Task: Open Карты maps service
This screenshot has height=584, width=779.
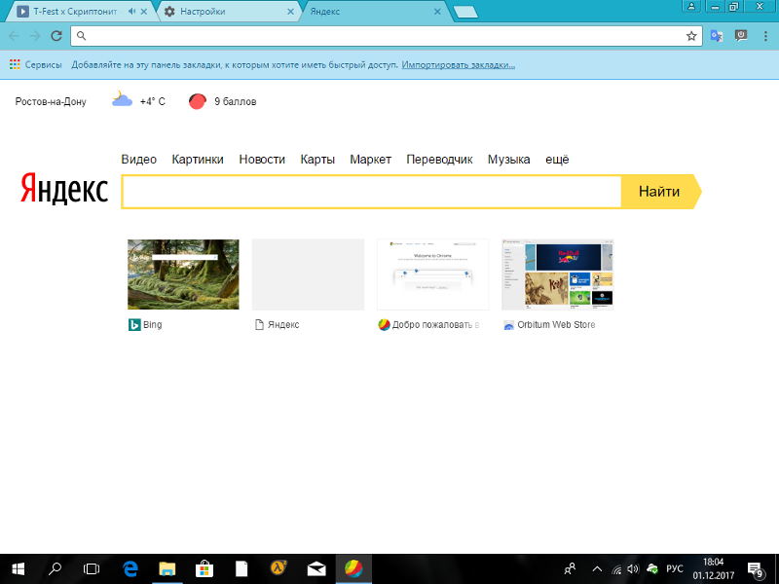Action: [317, 160]
